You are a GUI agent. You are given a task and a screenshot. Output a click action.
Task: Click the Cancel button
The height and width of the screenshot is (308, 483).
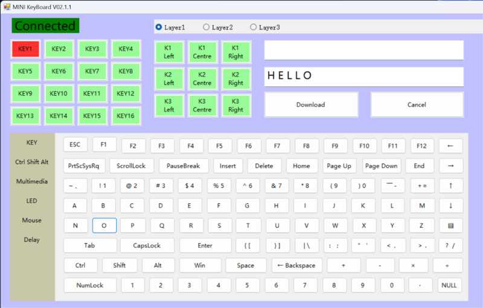point(417,105)
